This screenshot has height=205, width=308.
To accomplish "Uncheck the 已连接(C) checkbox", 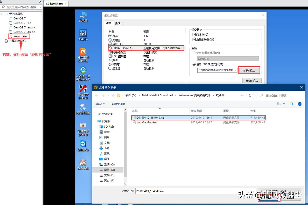I will click(194, 35).
